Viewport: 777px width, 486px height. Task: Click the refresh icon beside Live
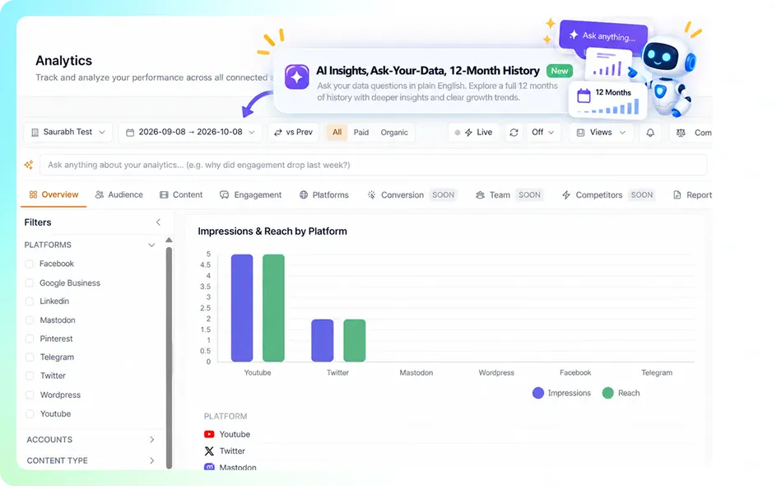(x=514, y=133)
